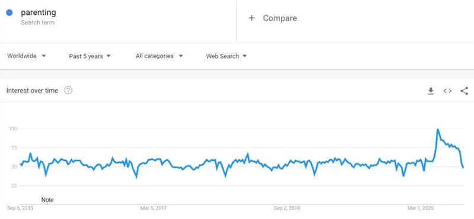Download the interest over time data
The width and height of the screenshot is (474, 219).
click(431, 91)
